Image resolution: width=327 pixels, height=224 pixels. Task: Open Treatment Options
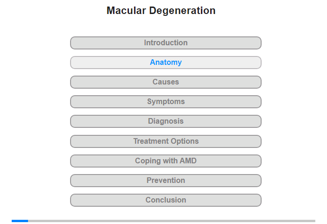pos(165,141)
